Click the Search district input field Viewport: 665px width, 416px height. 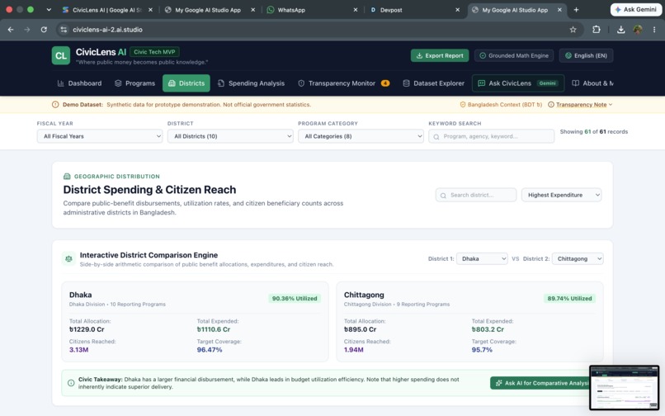tap(476, 195)
